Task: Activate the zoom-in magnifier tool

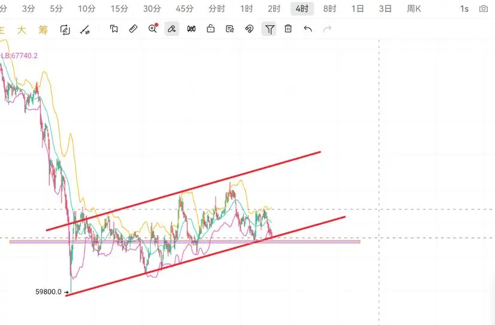Action: pos(153,29)
